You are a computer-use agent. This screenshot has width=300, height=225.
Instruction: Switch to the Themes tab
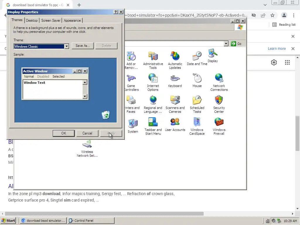coord(17,20)
